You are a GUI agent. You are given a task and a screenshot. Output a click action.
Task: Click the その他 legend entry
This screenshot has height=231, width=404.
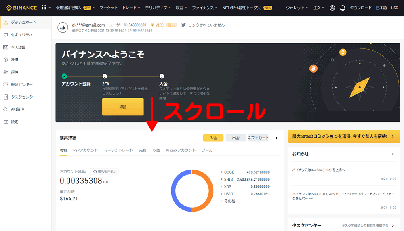pyautogui.click(x=228, y=201)
